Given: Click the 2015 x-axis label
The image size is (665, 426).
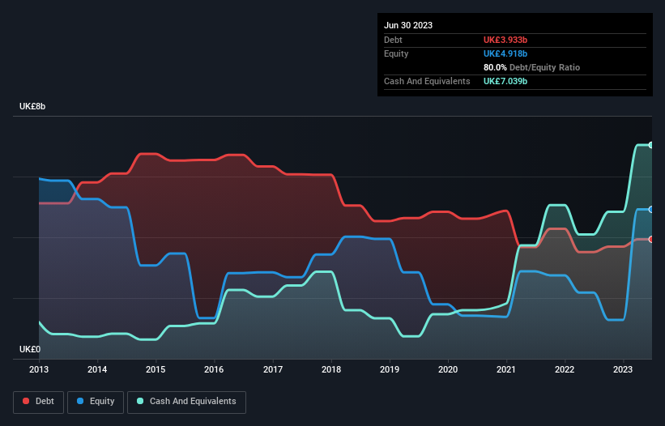Looking at the screenshot, I should 156,369.
